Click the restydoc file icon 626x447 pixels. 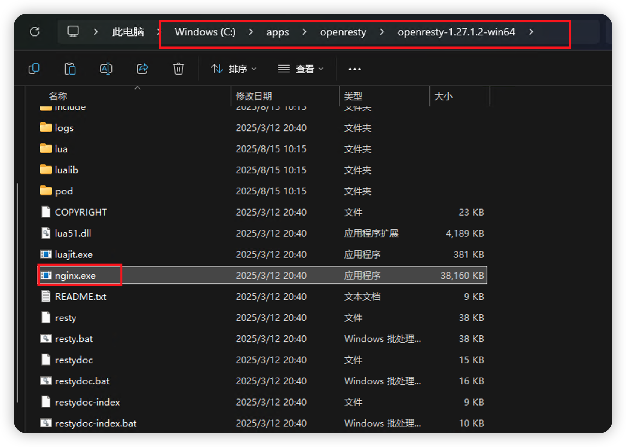pyautogui.click(x=46, y=360)
